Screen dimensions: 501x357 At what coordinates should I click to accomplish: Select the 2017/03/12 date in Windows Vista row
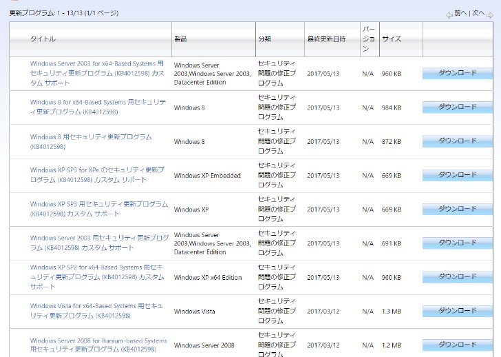click(x=323, y=312)
